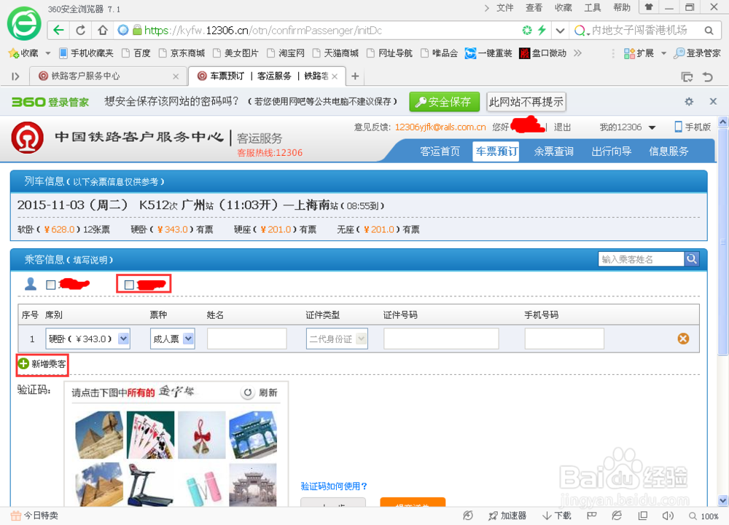Click the 新增乘客 add passenger link
The image size is (729, 525).
42,365
